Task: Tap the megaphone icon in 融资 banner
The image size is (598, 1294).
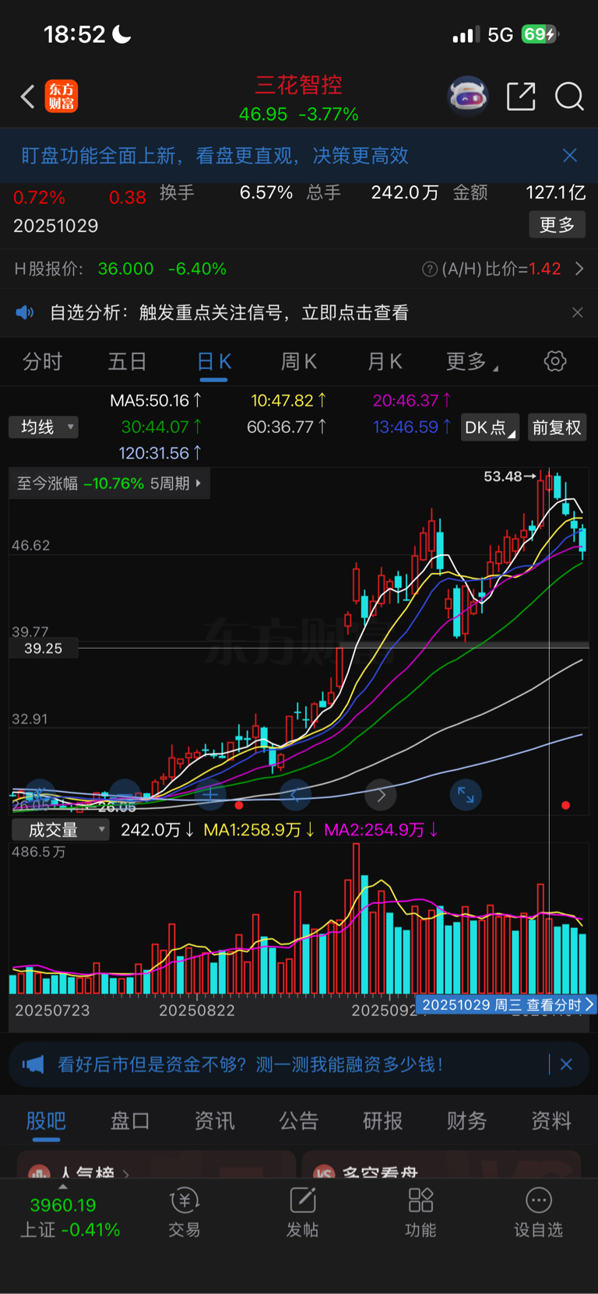Action: [x=33, y=1064]
